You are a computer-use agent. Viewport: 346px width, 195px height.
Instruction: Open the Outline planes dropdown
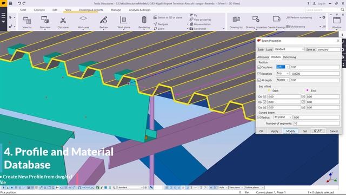click(254, 187)
